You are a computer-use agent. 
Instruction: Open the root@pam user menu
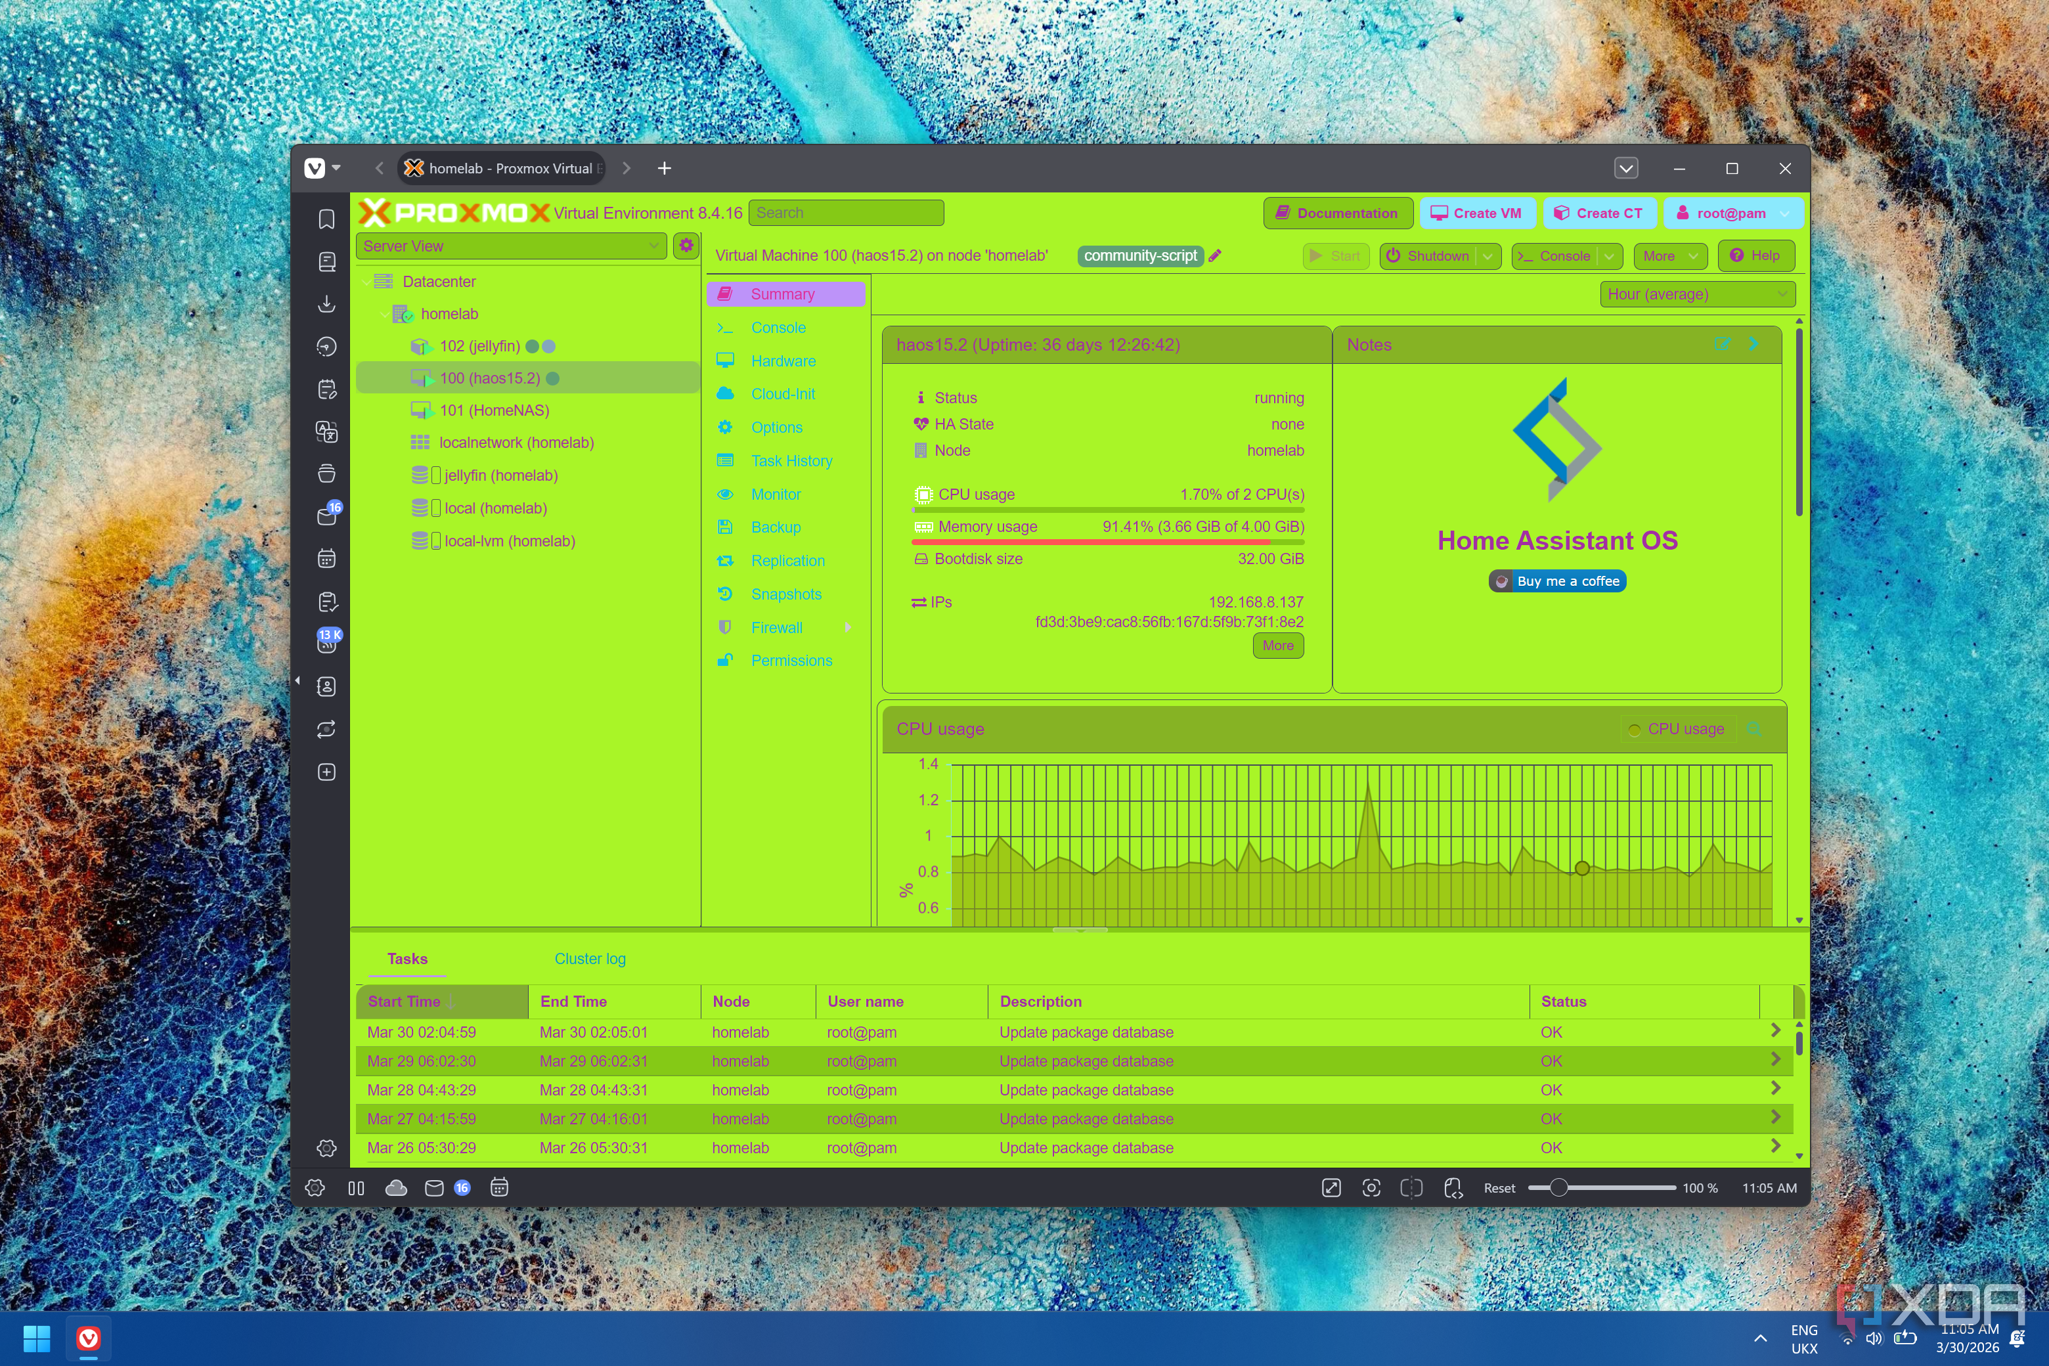tap(1732, 213)
